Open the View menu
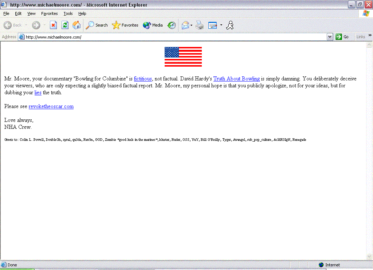The image size is (373, 270). pyautogui.click(x=31, y=13)
